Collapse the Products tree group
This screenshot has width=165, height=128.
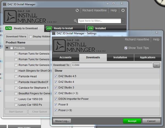pos(7,48)
